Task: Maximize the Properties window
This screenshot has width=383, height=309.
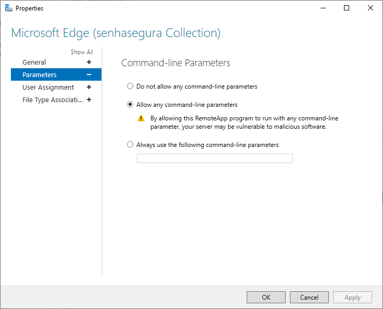Action: (347, 8)
